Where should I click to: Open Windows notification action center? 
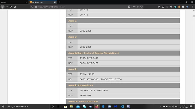(x=191, y=107)
